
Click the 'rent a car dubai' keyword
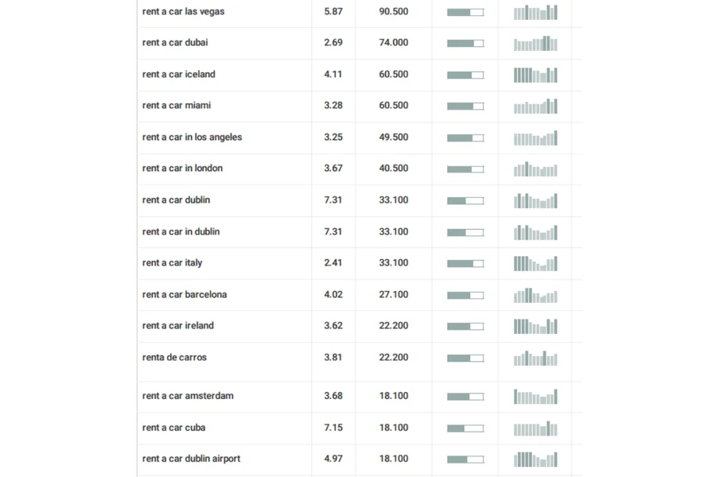point(175,43)
